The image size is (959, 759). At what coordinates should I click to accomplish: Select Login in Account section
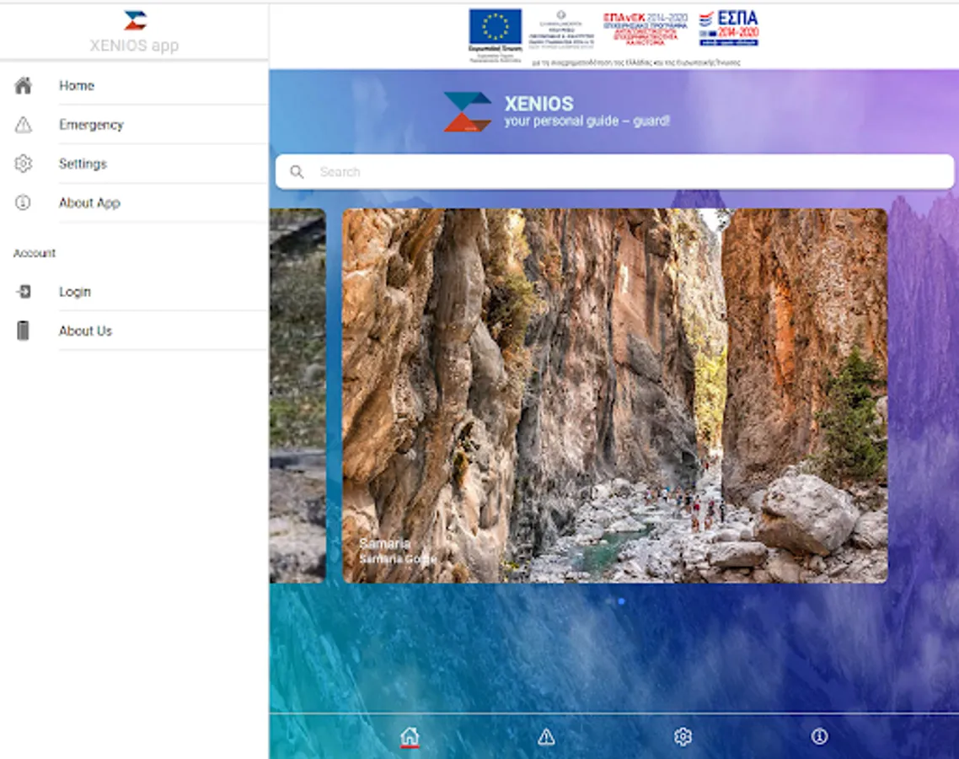pos(134,292)
